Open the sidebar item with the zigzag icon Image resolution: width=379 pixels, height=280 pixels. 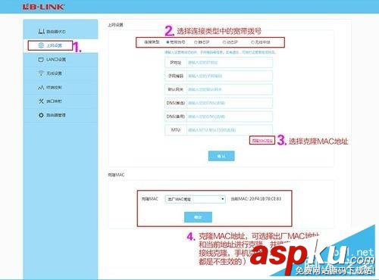(41, 87)
